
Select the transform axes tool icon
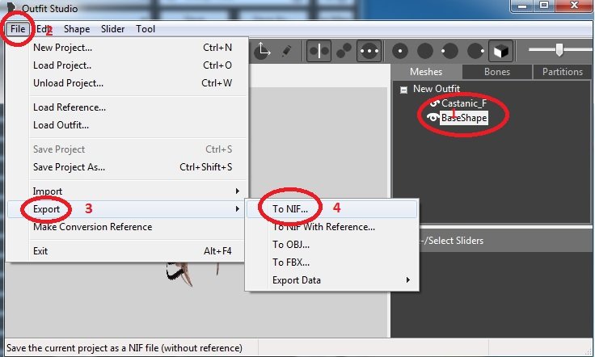point(263,52)
